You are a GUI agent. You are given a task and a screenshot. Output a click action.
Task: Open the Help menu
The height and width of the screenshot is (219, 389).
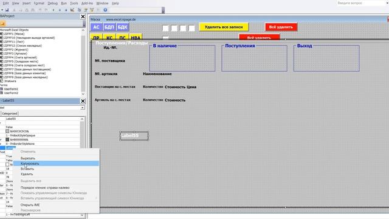(115, 3)
